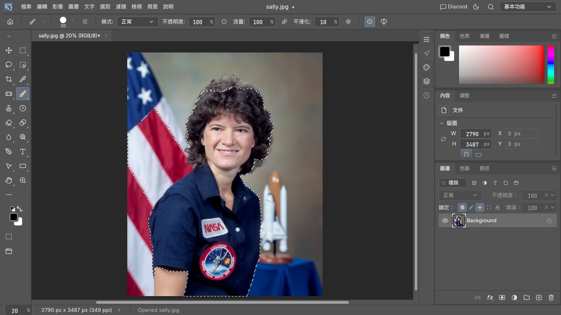This screenshot has height=315, width=561.
Task: Choose the Crop tool
Action: pyautogui.click(x=9, y=79)
